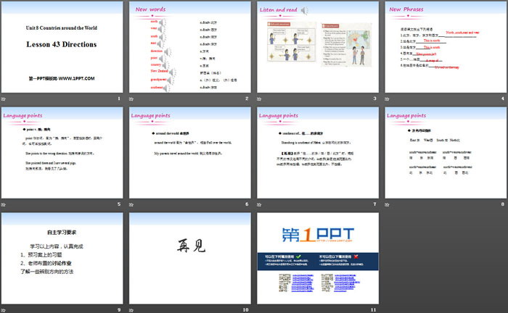This screenshot has height=313, width=508.
Task: Click slide number 1 label
Action: [119, 99]
